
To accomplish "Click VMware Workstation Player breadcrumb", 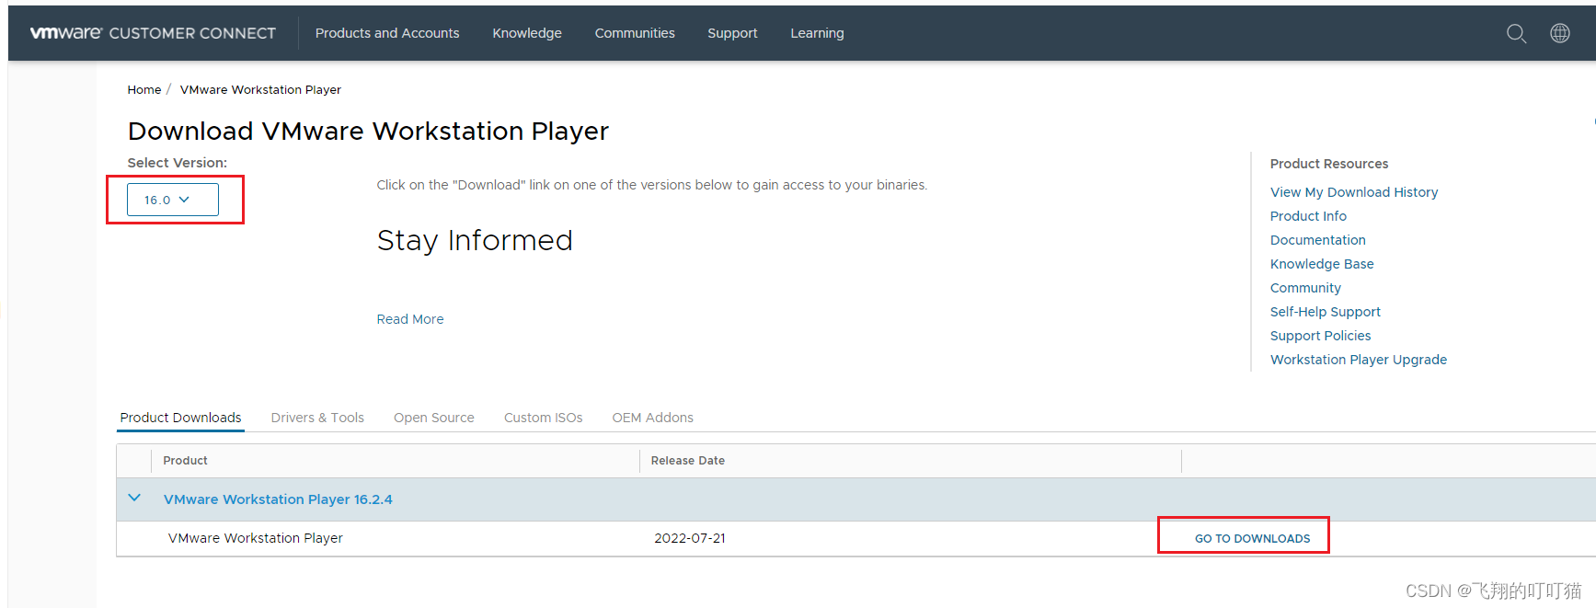I will click(x=260, y=89).
